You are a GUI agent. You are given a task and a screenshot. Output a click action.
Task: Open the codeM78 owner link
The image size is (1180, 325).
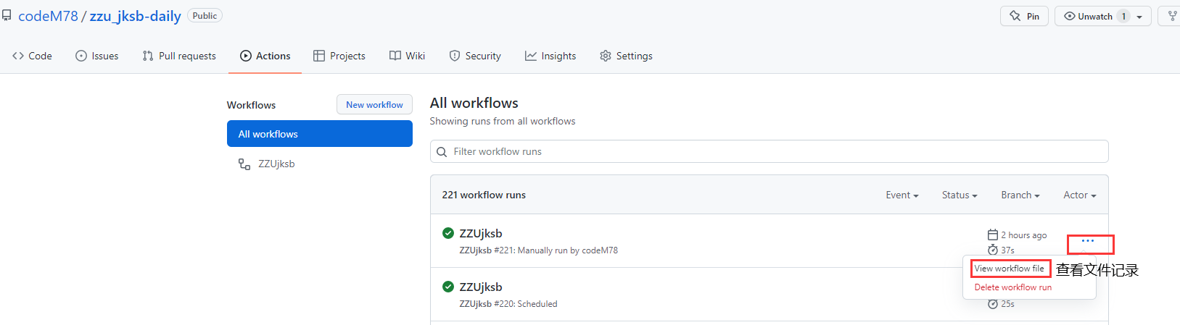[48, 16]
